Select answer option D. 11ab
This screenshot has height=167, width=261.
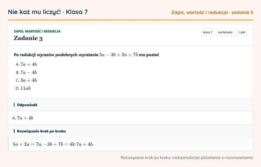coord(23,88)
